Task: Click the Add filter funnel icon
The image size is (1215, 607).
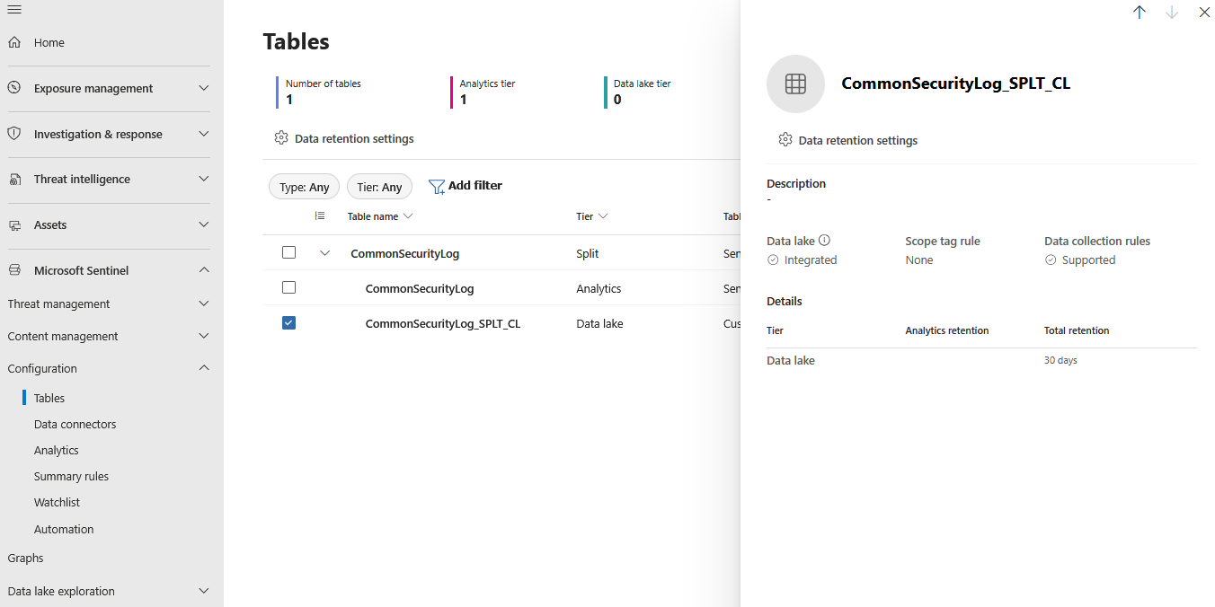Action: [x=437, y=186]
